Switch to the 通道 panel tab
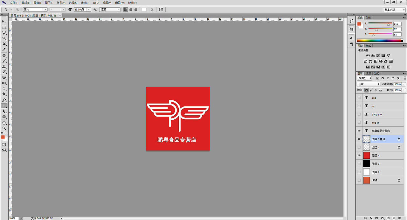This screenshot has width=407, height=220. (x=369, y=73)
